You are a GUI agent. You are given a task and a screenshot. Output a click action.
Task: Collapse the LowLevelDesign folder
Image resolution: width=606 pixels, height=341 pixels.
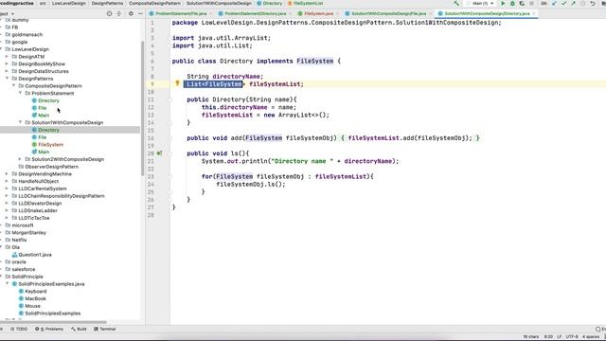pos(2,49)
